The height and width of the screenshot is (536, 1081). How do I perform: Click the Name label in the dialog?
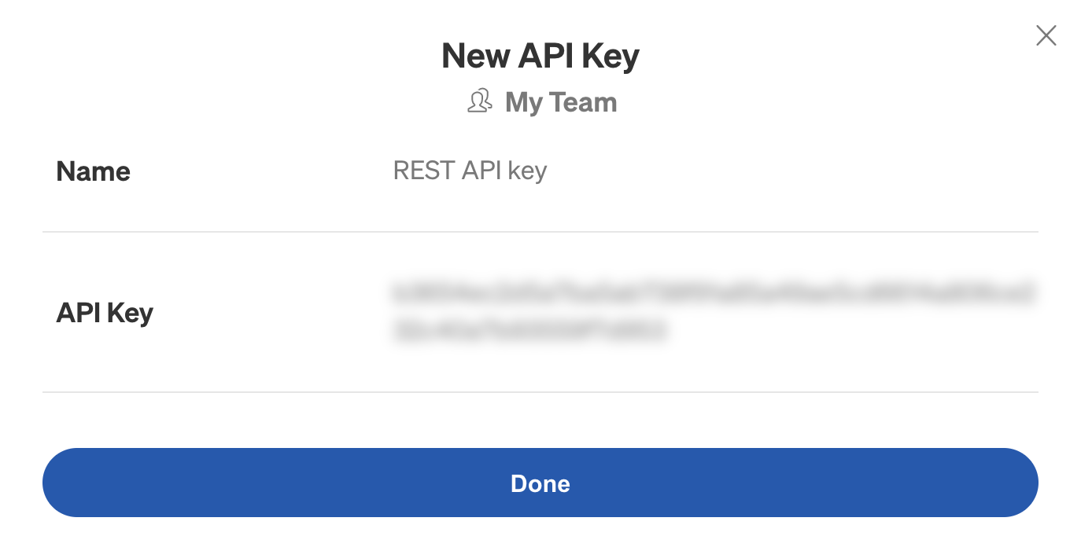[x=93, y=171]
